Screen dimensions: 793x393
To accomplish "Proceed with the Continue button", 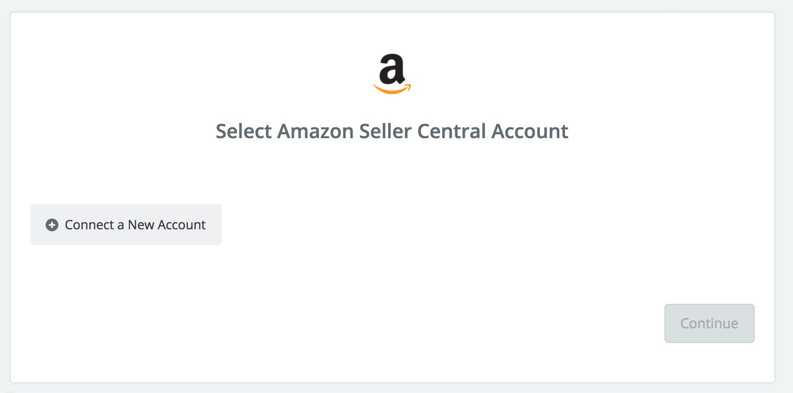I will tap(709, 323).
